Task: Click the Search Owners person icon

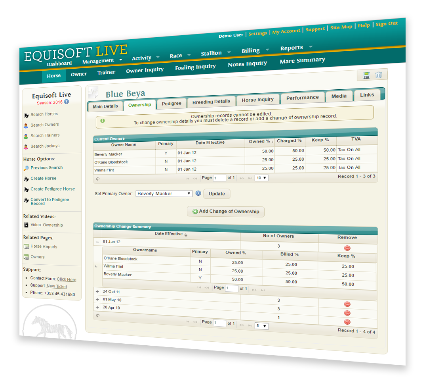Action: [x=26, y=126]
